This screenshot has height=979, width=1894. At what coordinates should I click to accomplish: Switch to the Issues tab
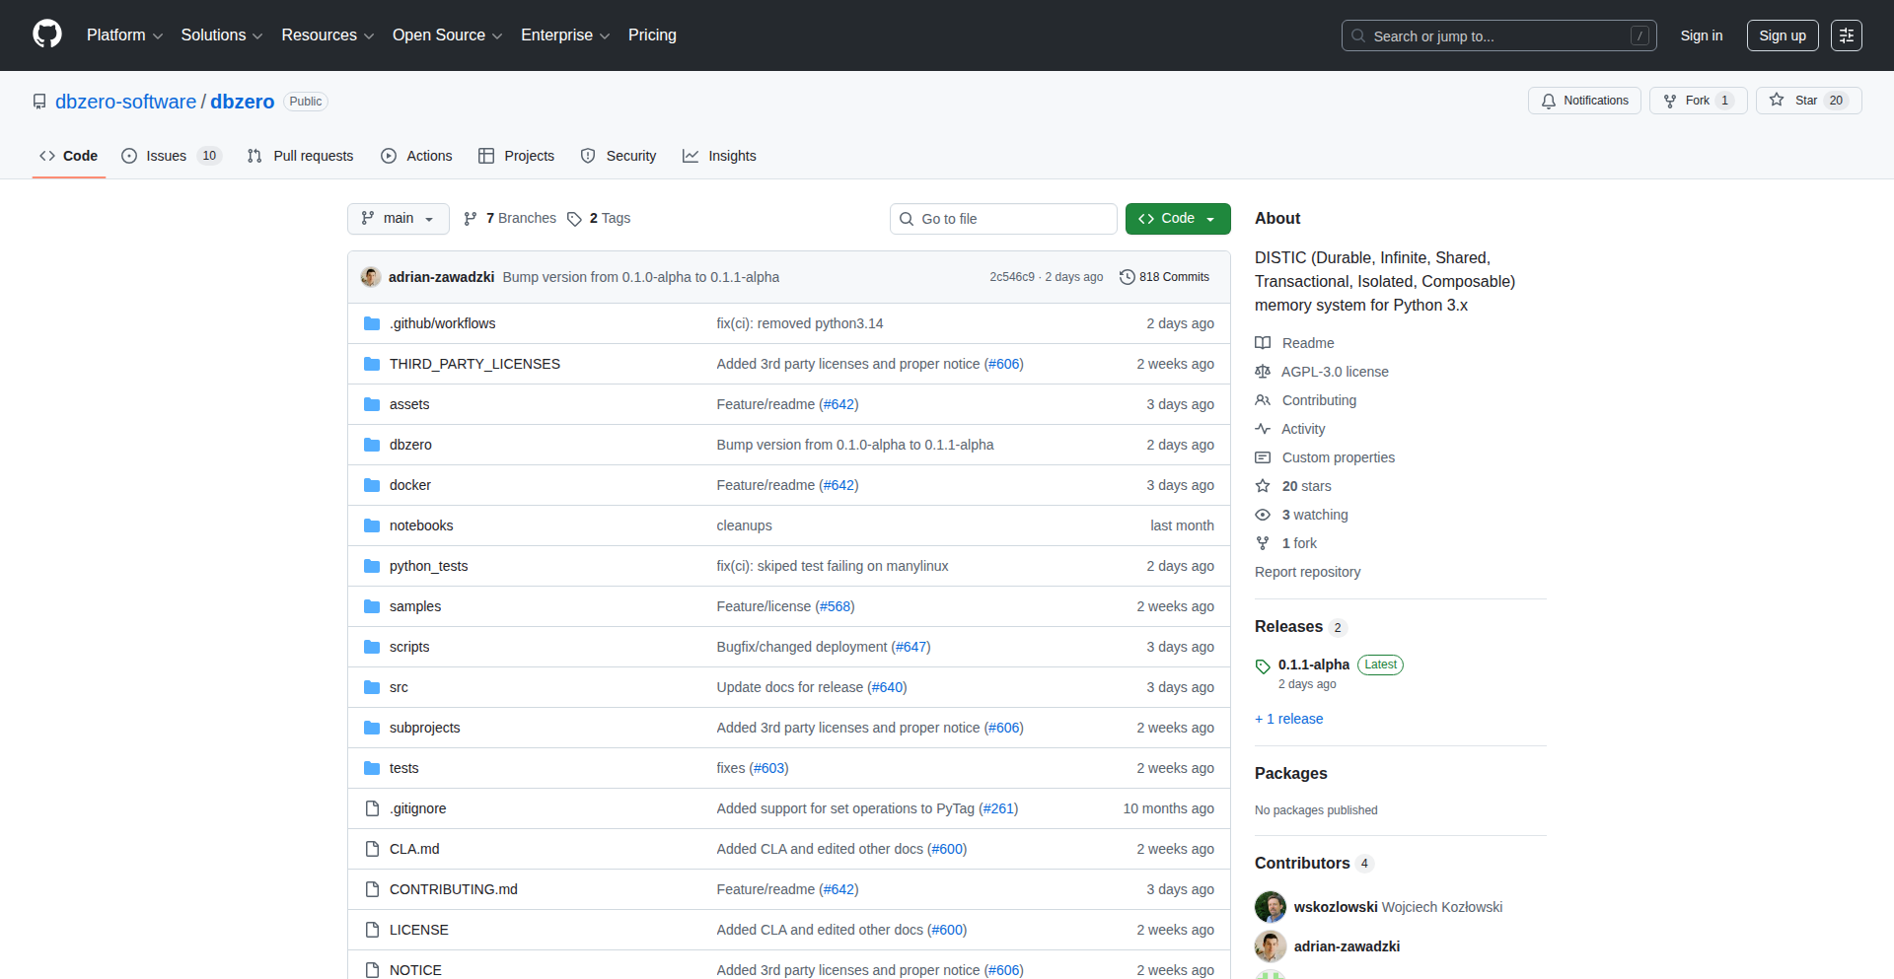coord(165,155)
